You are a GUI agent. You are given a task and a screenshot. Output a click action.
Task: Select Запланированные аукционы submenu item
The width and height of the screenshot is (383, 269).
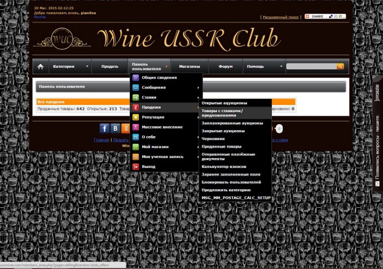pyautogui.click(x=235, y=123)
